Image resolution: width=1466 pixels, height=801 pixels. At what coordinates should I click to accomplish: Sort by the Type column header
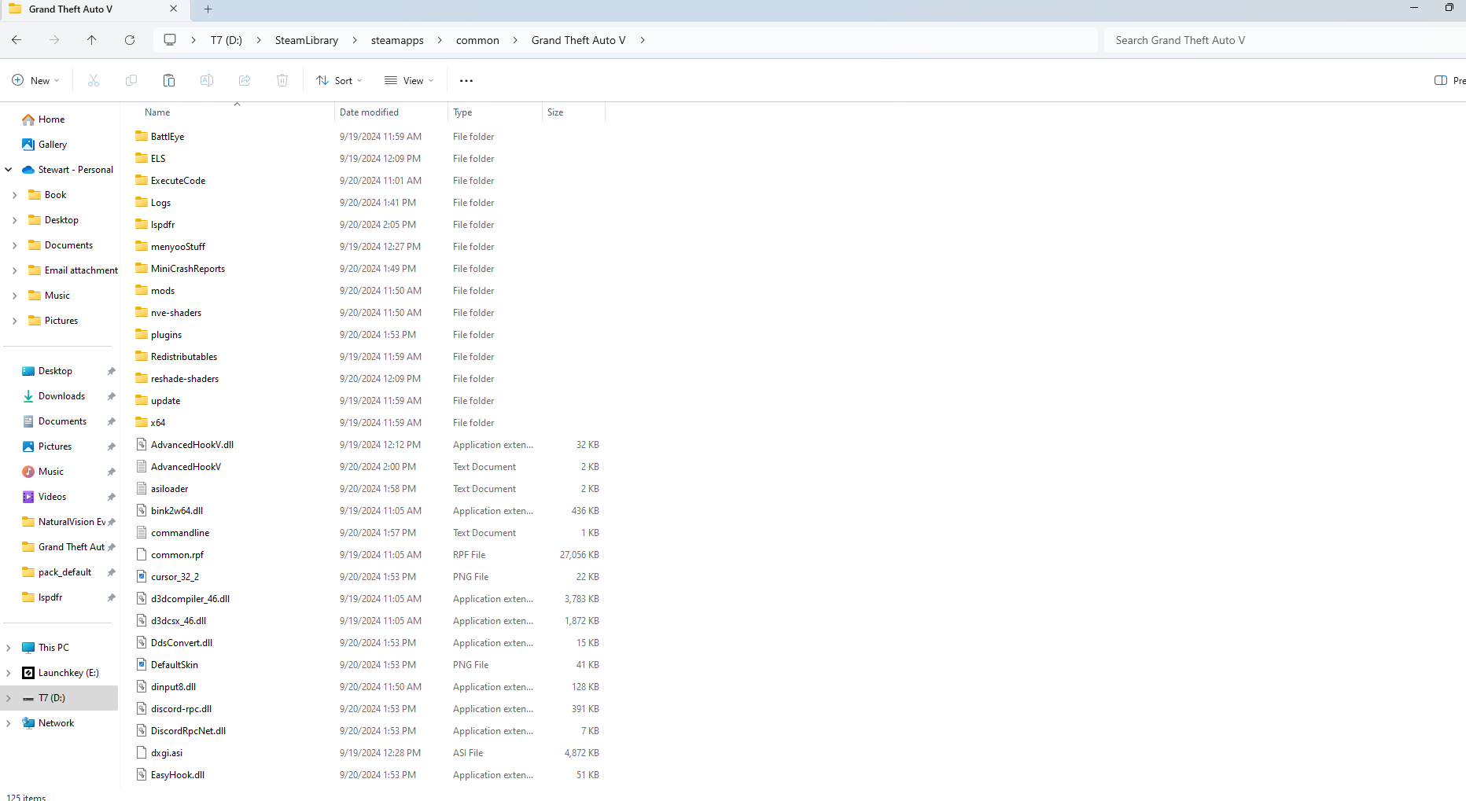click(462, 112)
